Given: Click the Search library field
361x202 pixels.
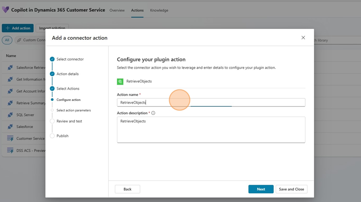Looking at the screenshot, I should pos(337,40).
